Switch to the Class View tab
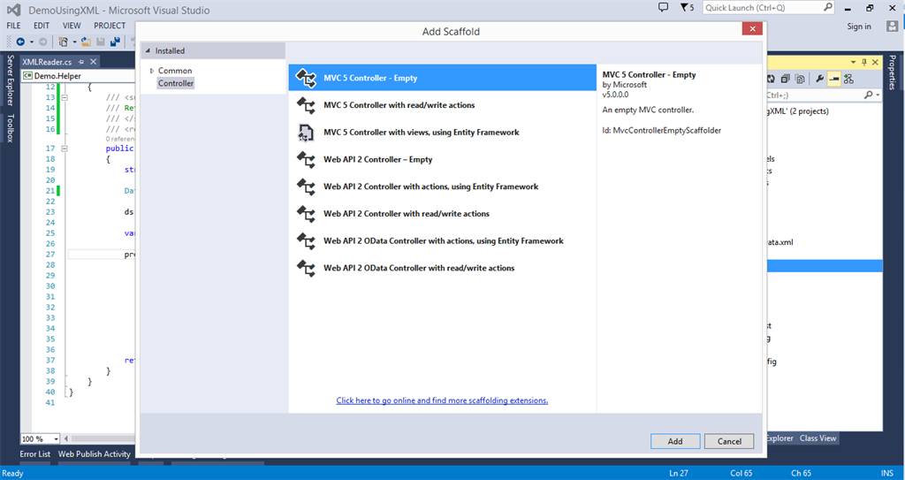The width and height of the screenshot is (905, 480). coord(818,438)
